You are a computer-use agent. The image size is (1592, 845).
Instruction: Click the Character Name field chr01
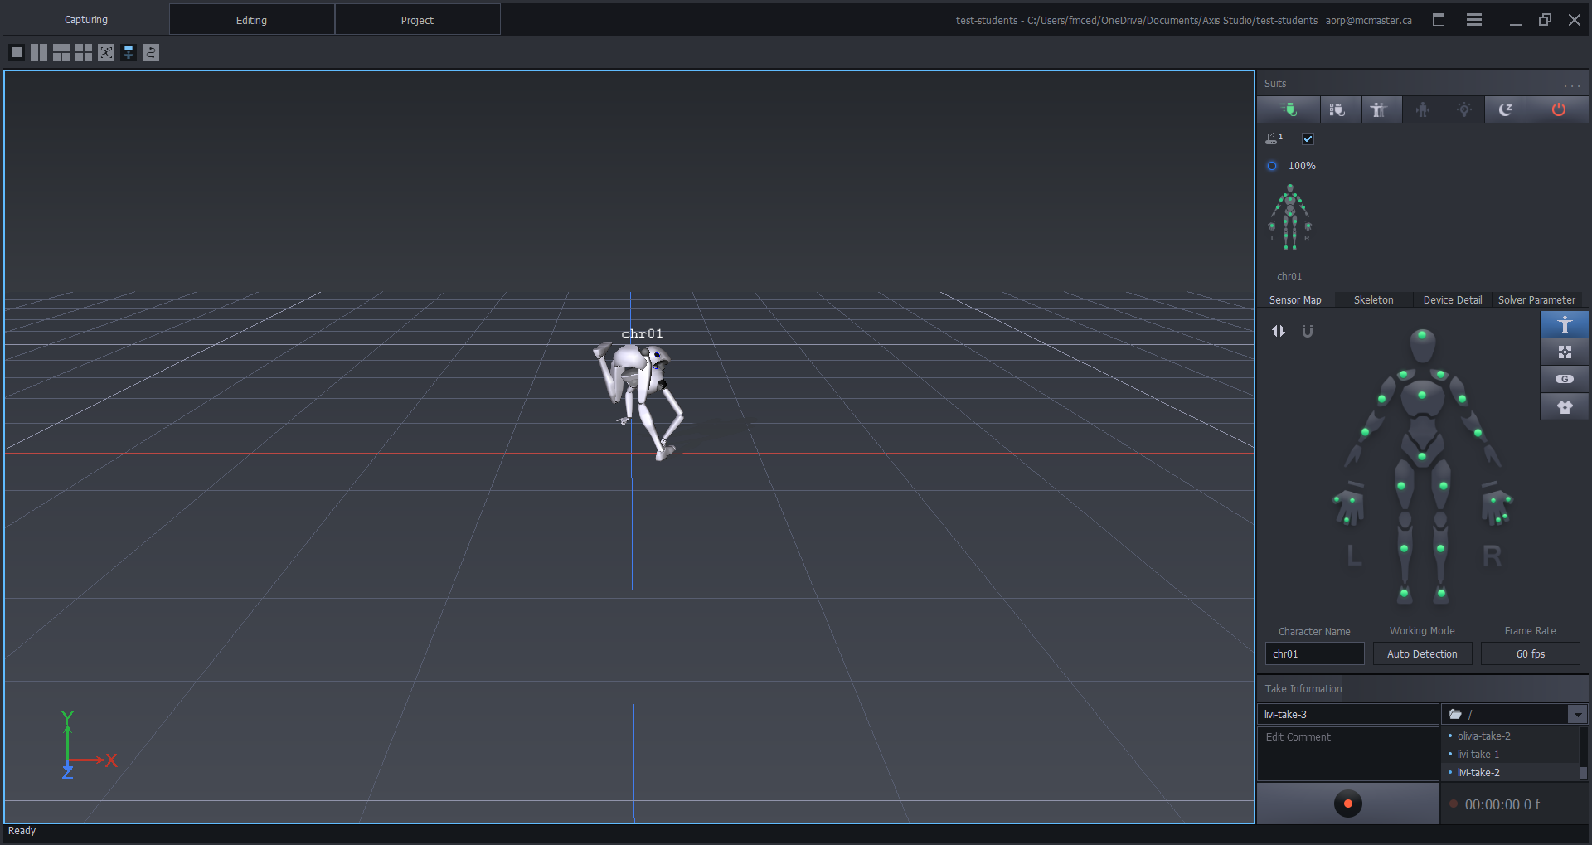click(1314, 654)
